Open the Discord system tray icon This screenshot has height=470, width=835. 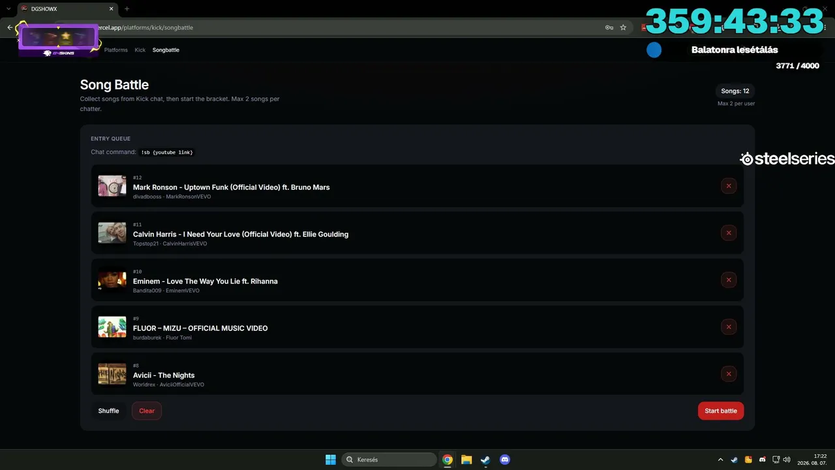click(762, 460)
